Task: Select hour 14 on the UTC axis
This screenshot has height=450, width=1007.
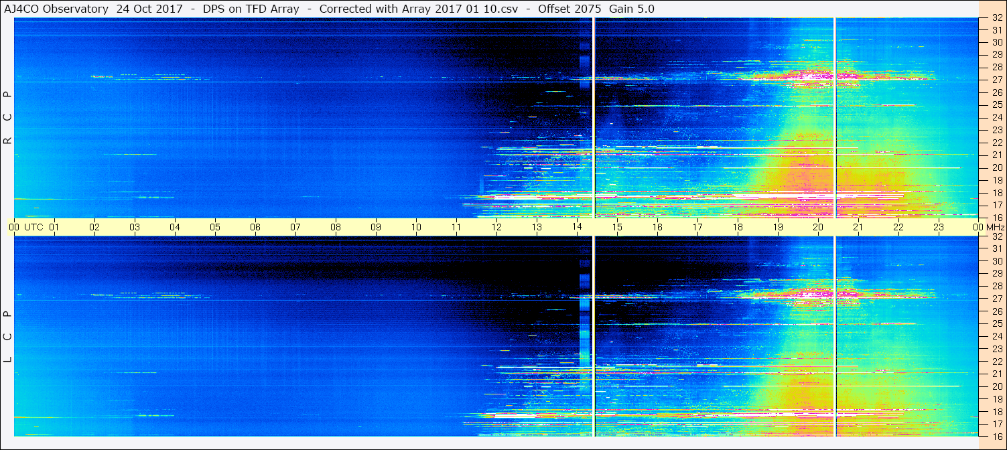Action: (577, 227)
